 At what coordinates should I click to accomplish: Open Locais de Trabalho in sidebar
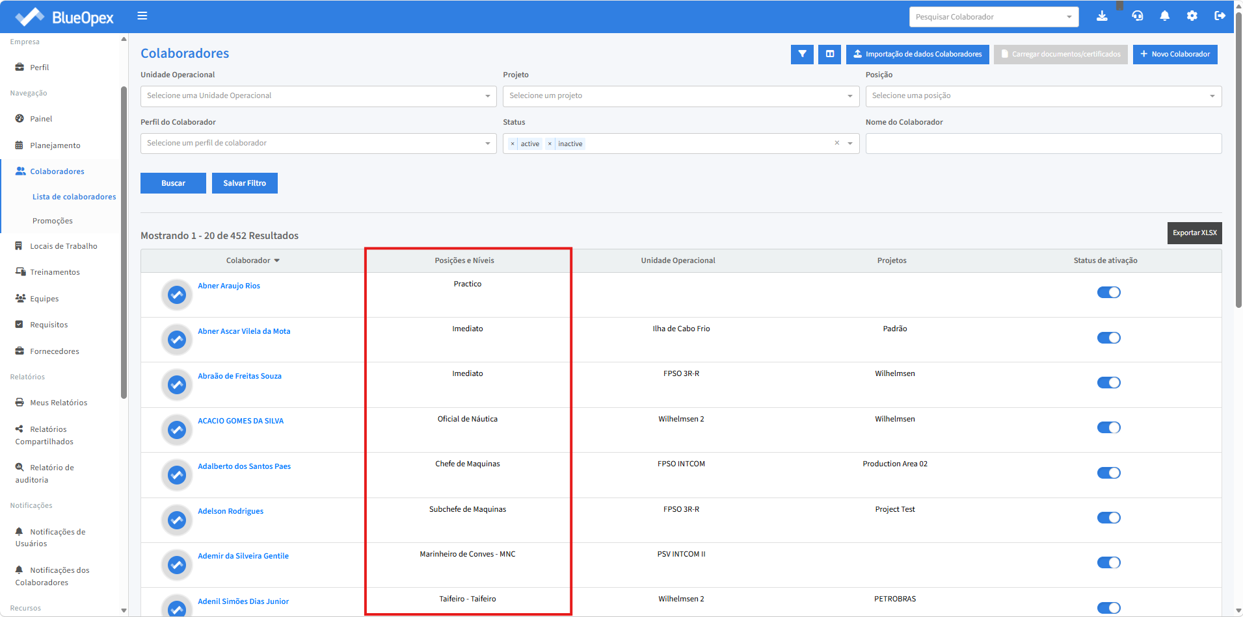64,246
